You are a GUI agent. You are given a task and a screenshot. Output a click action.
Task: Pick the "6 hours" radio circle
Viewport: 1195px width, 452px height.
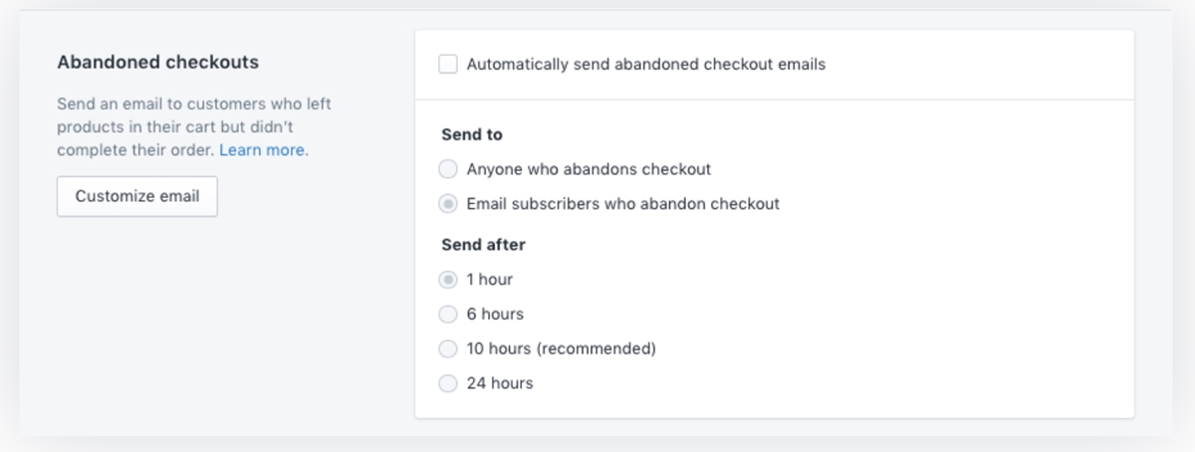coord(448,315)
